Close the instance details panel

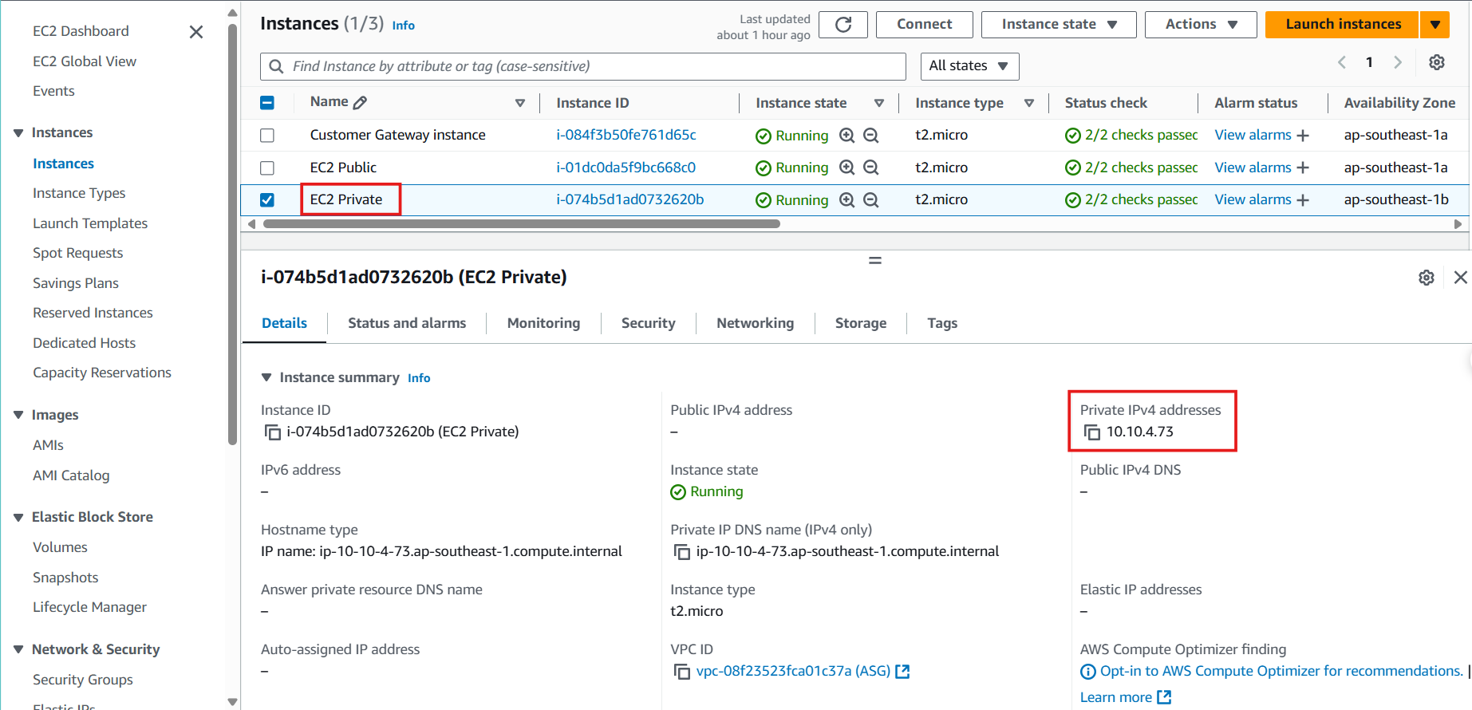[1461, 278]
